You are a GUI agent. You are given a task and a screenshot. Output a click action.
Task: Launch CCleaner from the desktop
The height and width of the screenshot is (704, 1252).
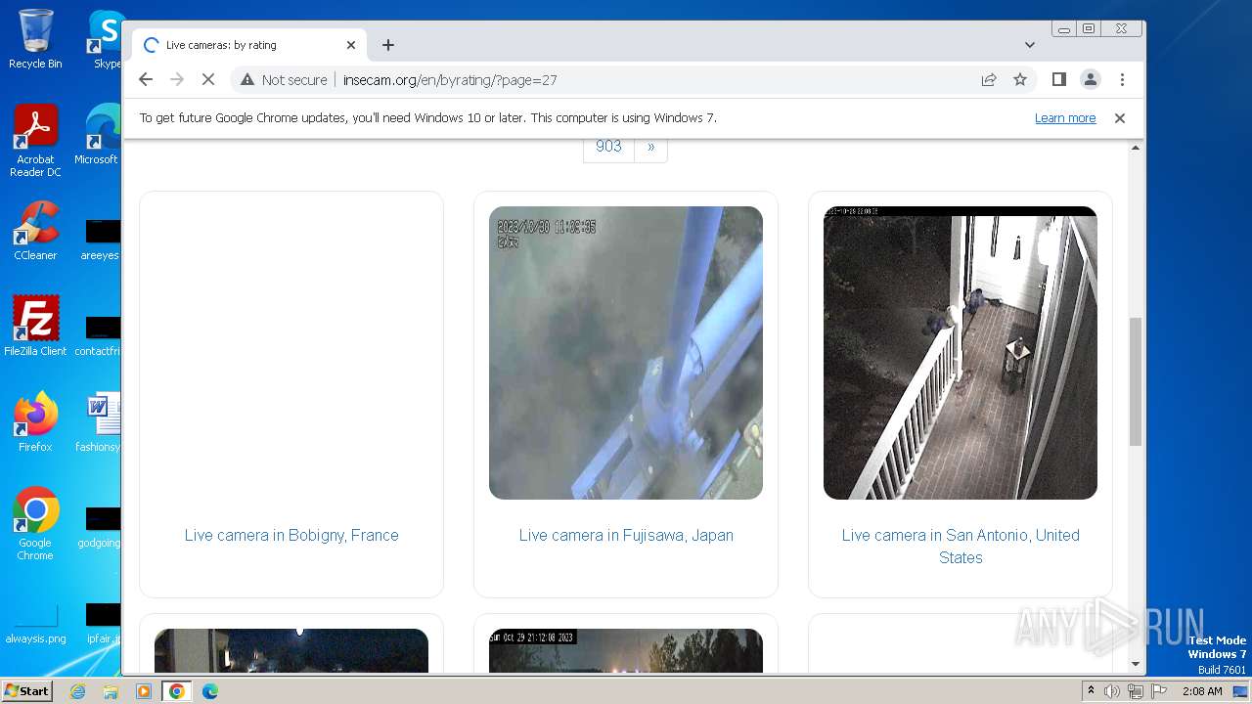(x=35, y=231)
